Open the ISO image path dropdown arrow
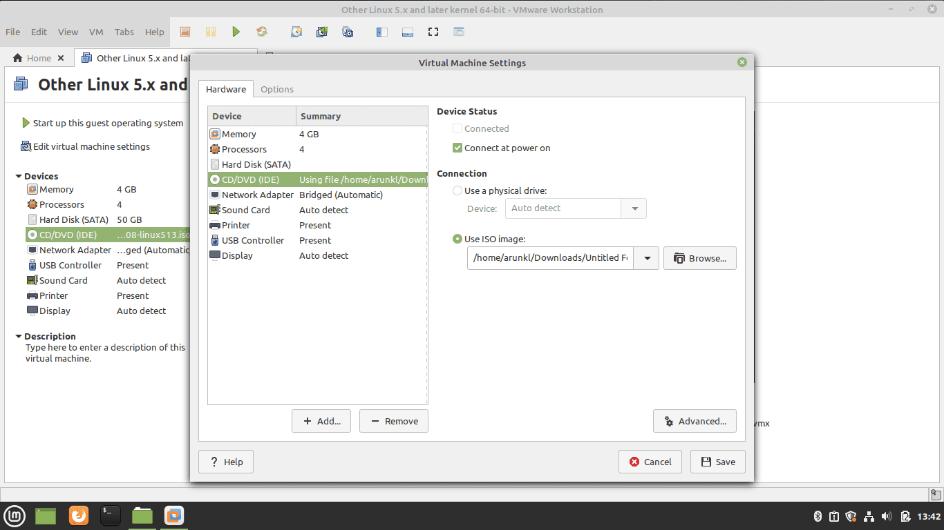Image resolution: width=944 pixels, height=530 pixels. click(x=647, y=258)
